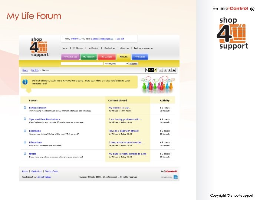Go to Home in the top navigation
Screen dimensions: 267x200
point(65,48)
